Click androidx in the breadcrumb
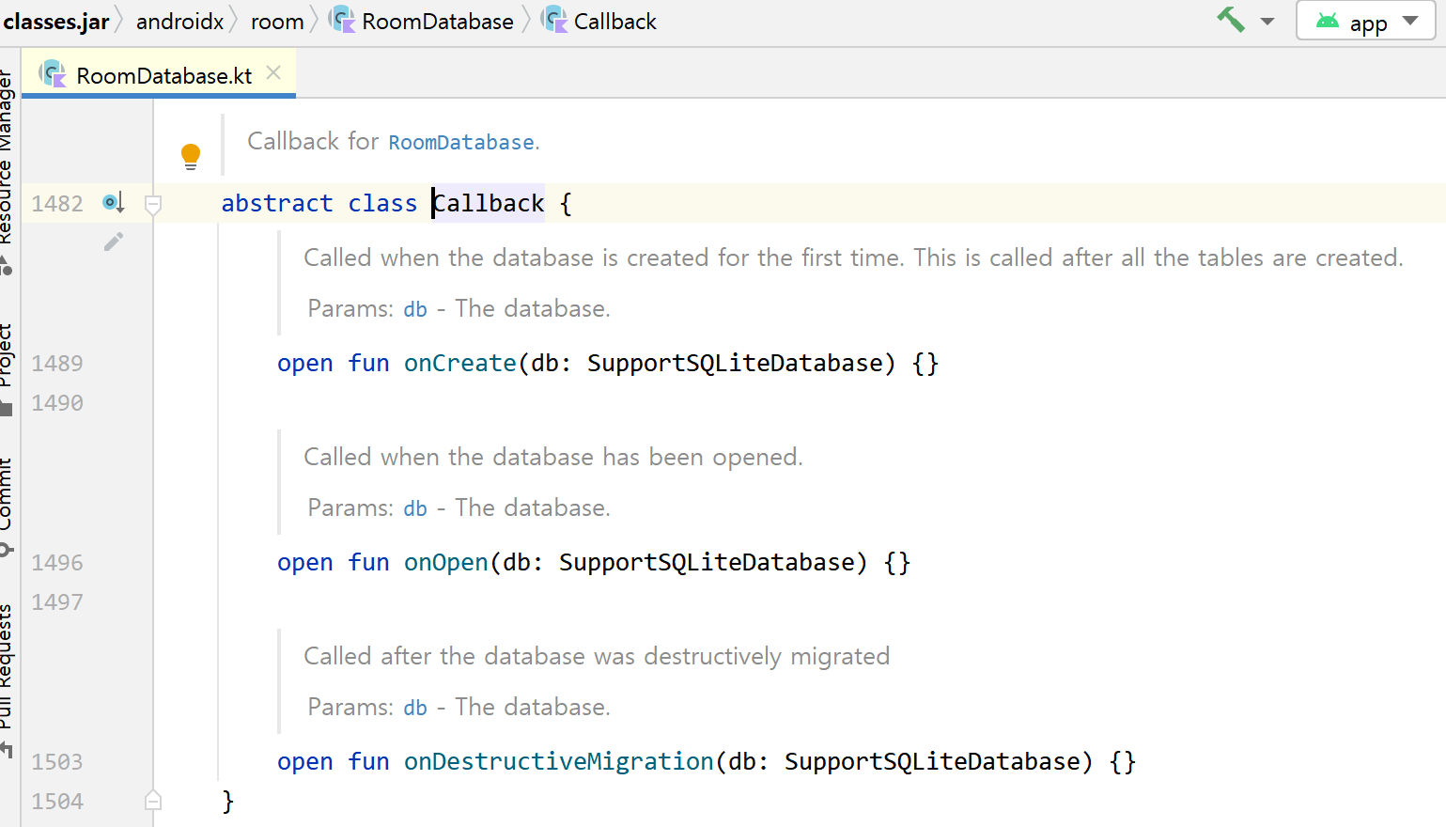 click(179, 22)
